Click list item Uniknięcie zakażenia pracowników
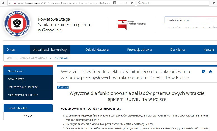 click(109, 124)
